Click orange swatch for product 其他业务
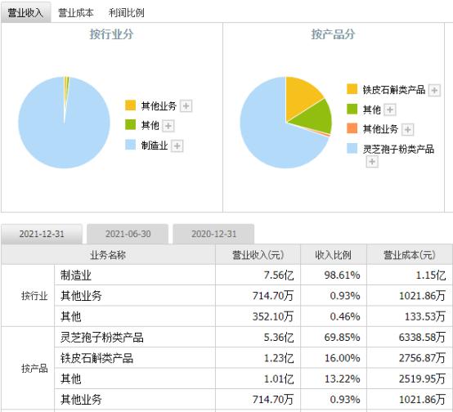453x412 pixels. click(352, 128)
